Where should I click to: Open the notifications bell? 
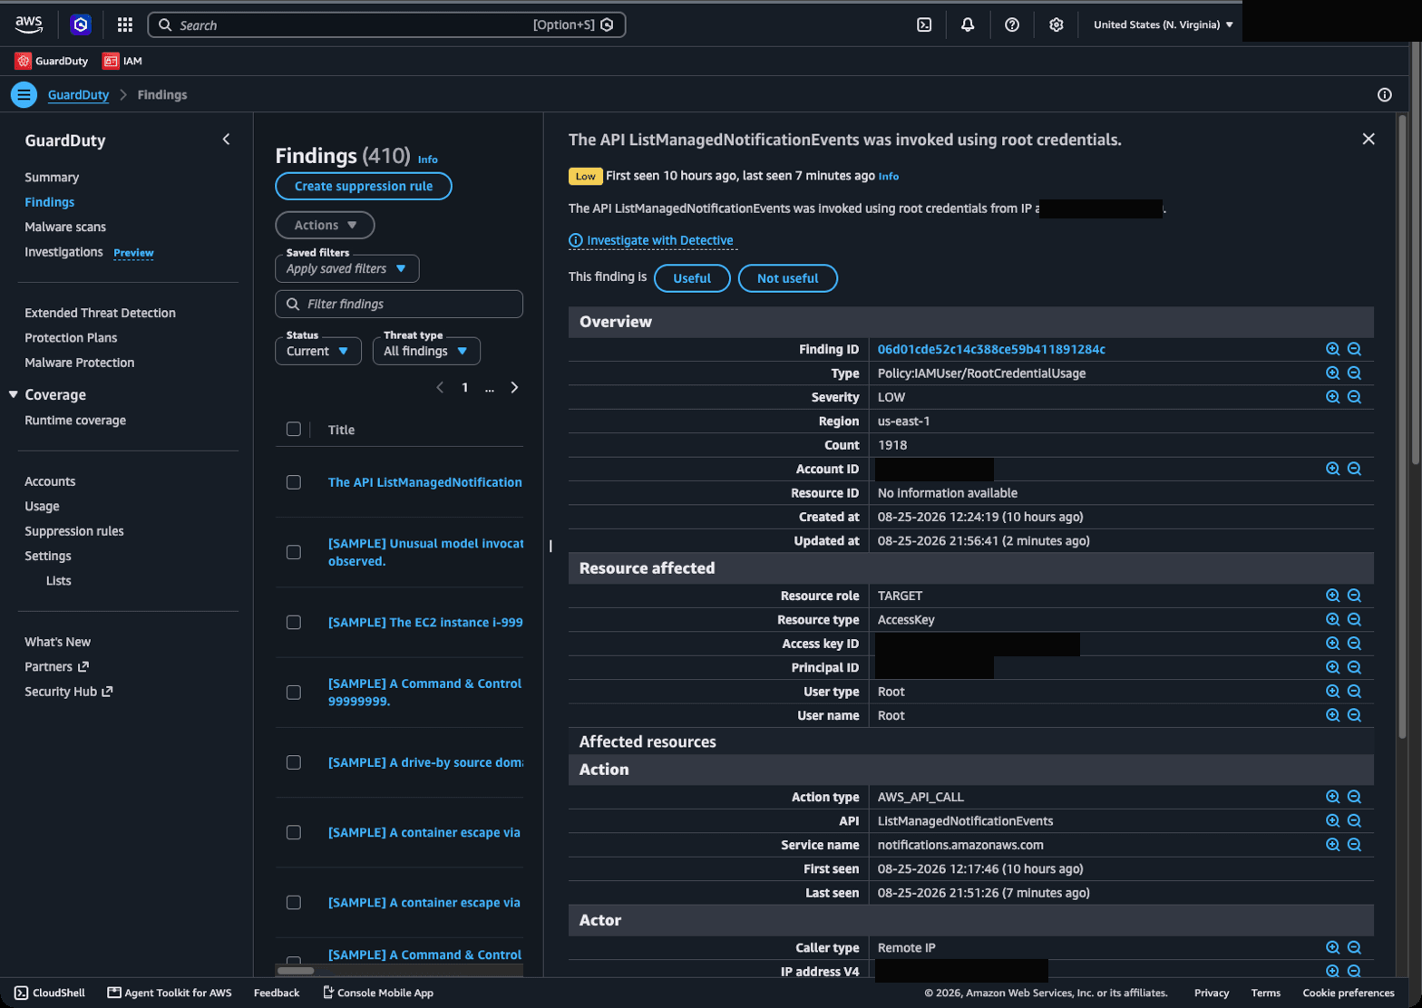point(968,24)
